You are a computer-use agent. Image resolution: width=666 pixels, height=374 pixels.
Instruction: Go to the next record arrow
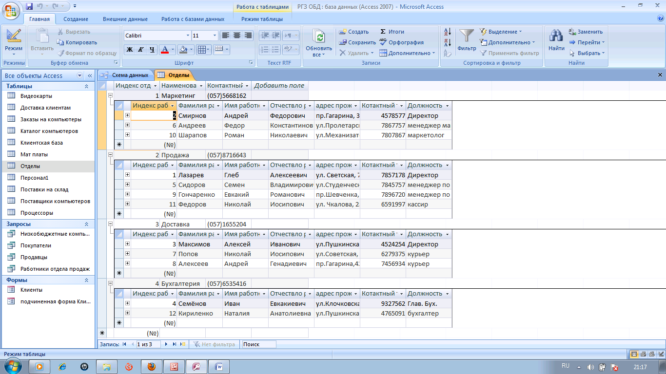click(167, 344)
